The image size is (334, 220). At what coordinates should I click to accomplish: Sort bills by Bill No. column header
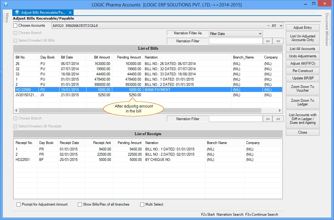[26, 57]
